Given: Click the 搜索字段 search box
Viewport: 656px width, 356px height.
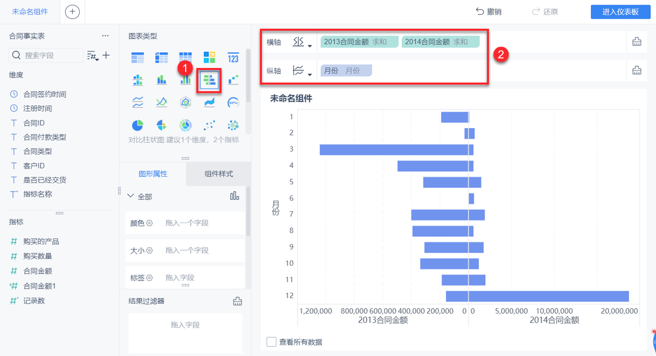Looking at the screenshot, I should 46,55.
